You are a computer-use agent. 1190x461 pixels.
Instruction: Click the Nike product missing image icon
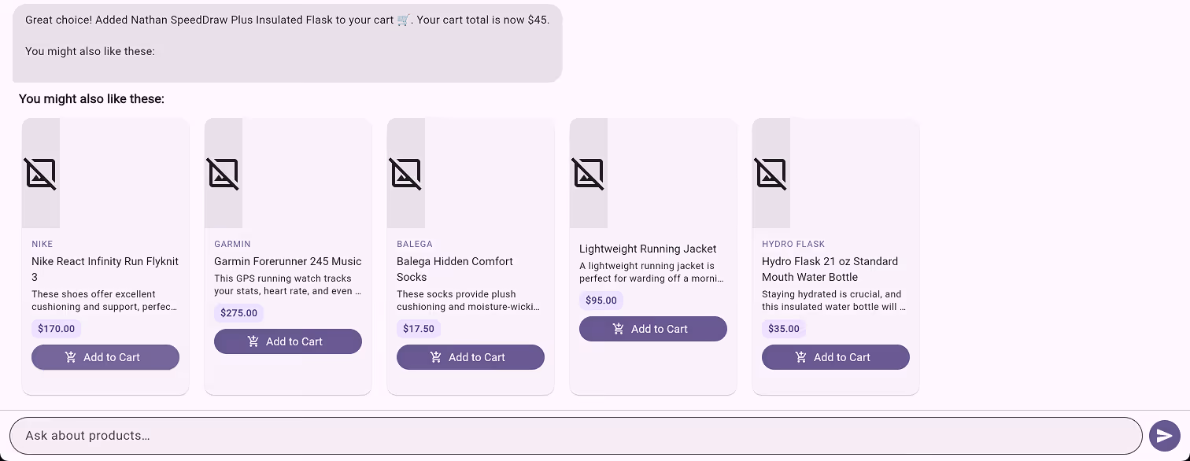click(x=41, y=174)
